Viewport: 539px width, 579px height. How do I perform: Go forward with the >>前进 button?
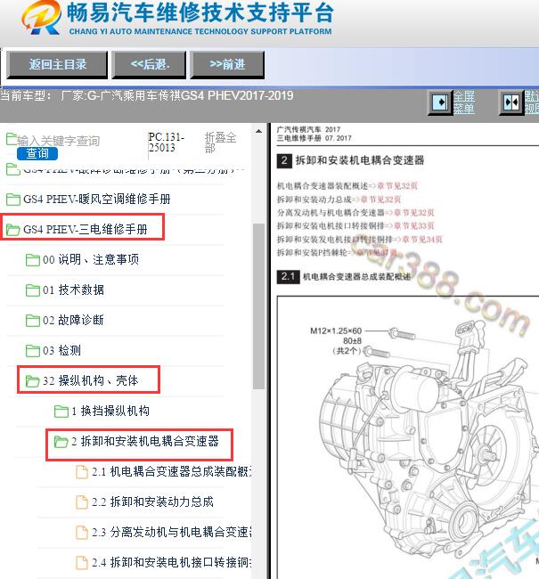click(x=227, y=65)
